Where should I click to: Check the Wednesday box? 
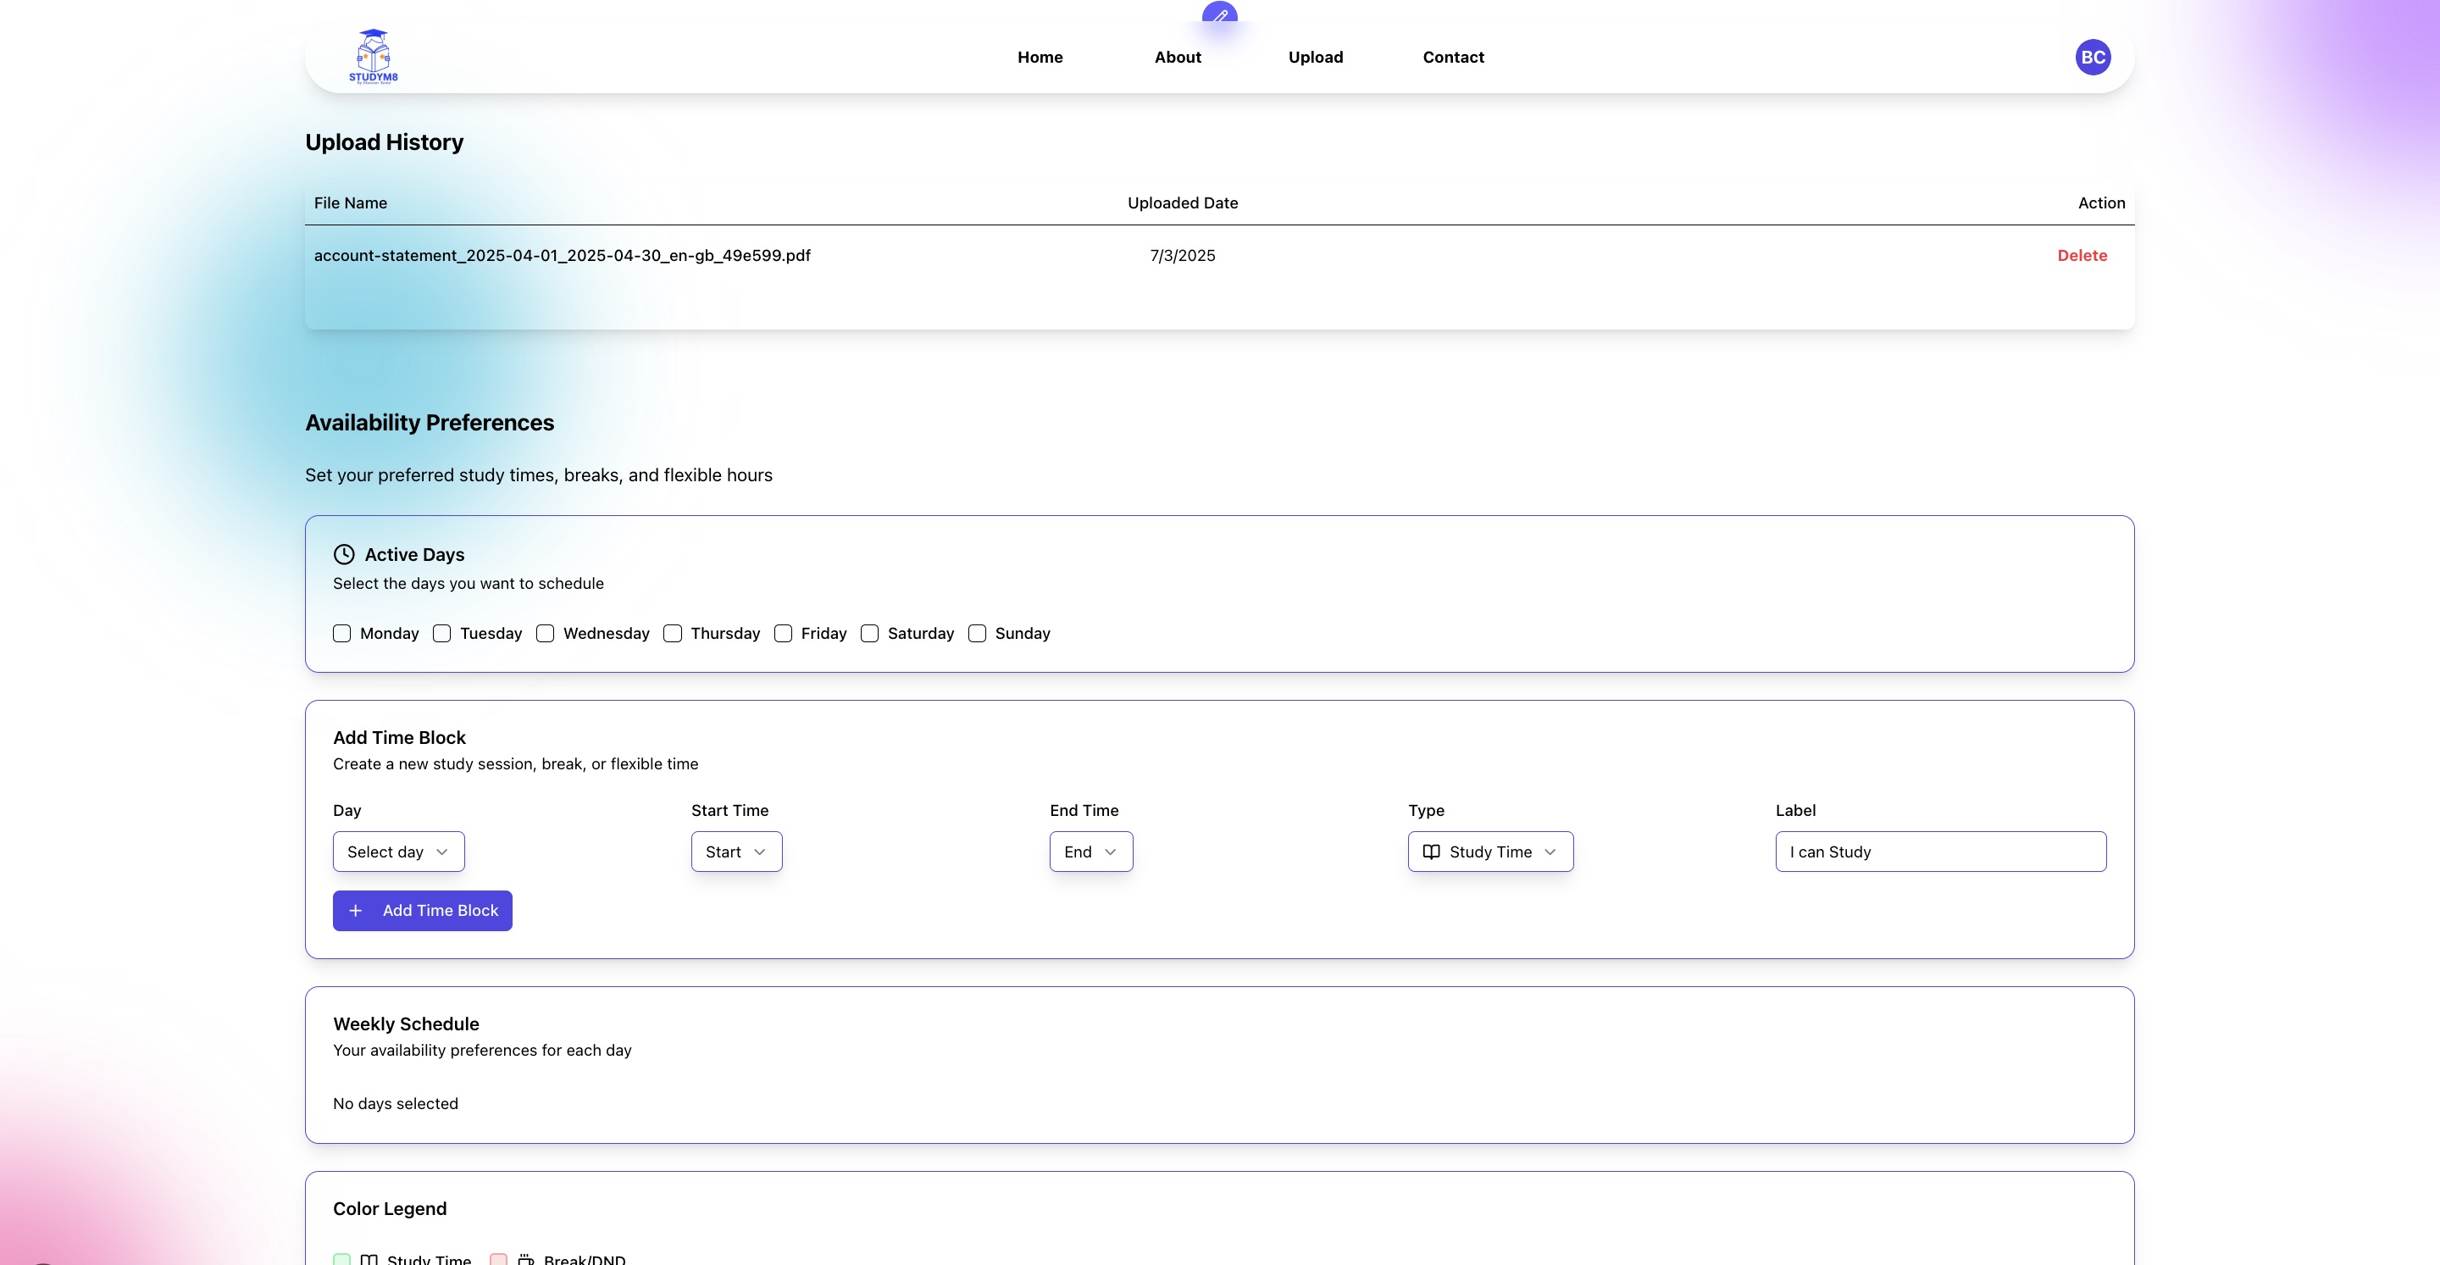[x=545, y=633]
